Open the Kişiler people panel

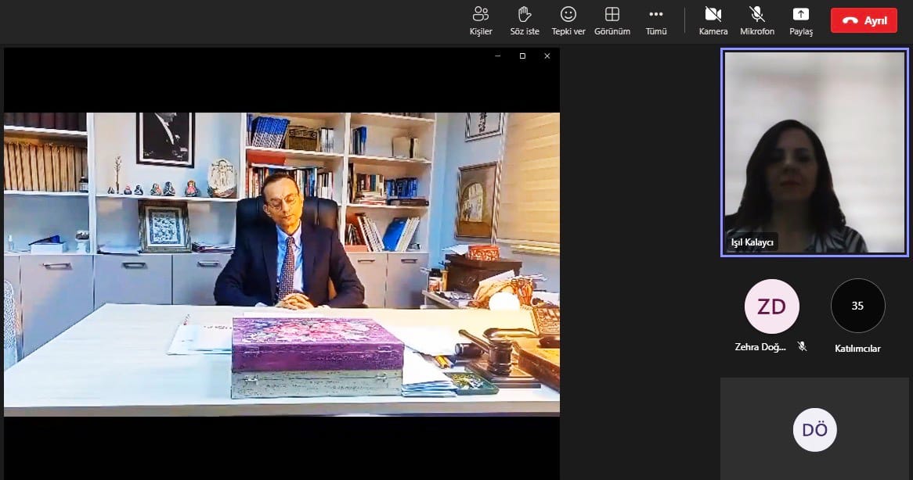click(480, 20)
